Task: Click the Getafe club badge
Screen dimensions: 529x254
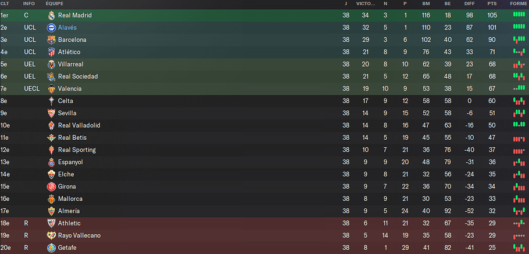Action: click(x=51, y=248)
